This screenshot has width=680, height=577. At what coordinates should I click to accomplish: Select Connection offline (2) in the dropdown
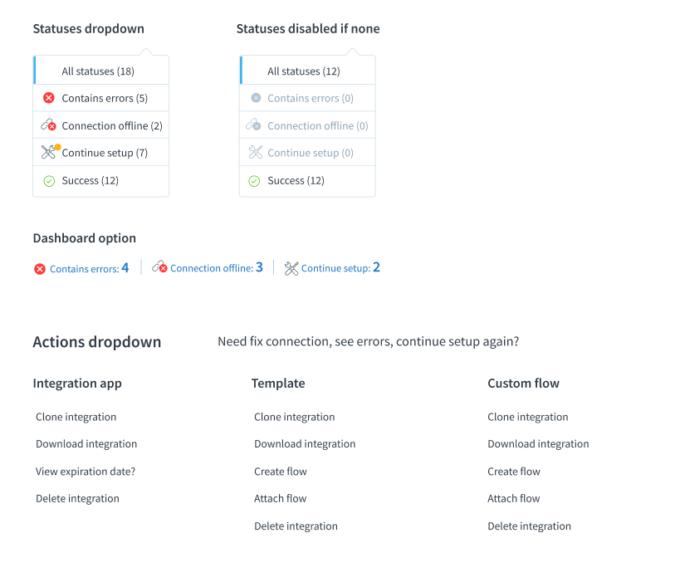click(112, 125)
